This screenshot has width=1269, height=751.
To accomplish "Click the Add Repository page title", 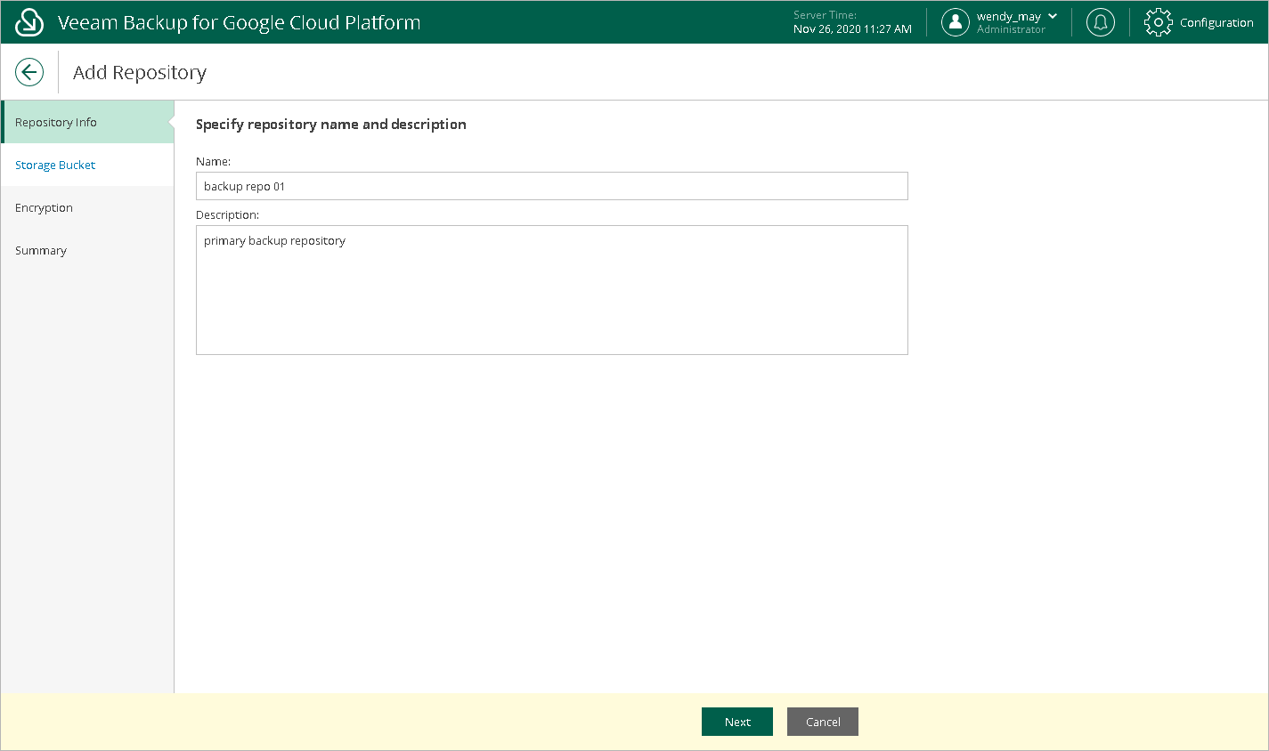I will coord(140,73).
